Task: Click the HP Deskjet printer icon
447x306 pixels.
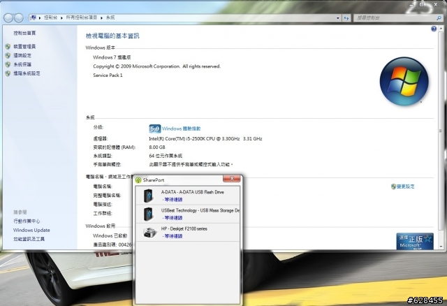Action: [x=150, y=233]
